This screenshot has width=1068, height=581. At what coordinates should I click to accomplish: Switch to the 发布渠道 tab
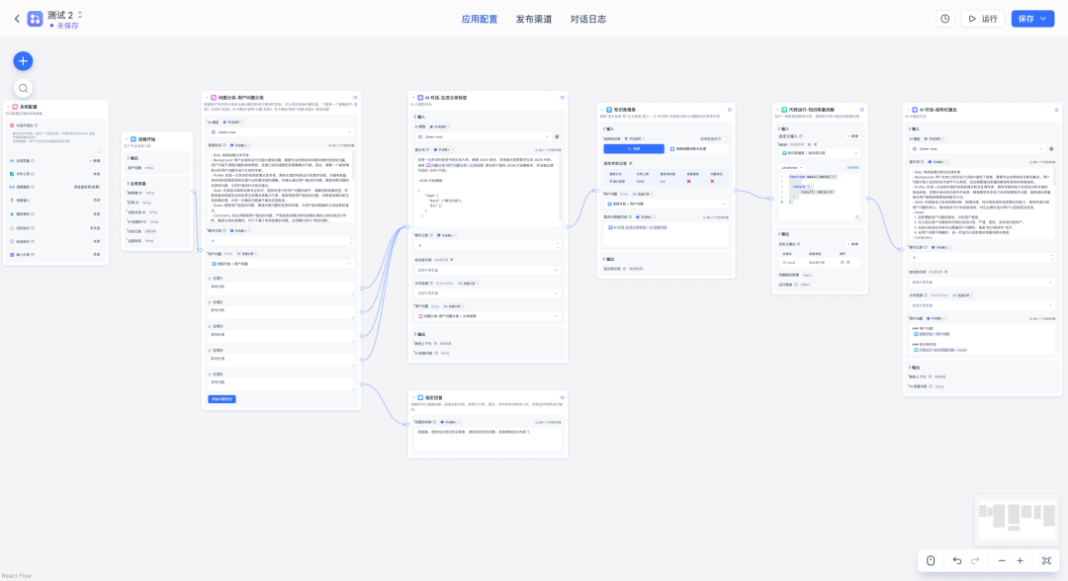coord(533,19)
